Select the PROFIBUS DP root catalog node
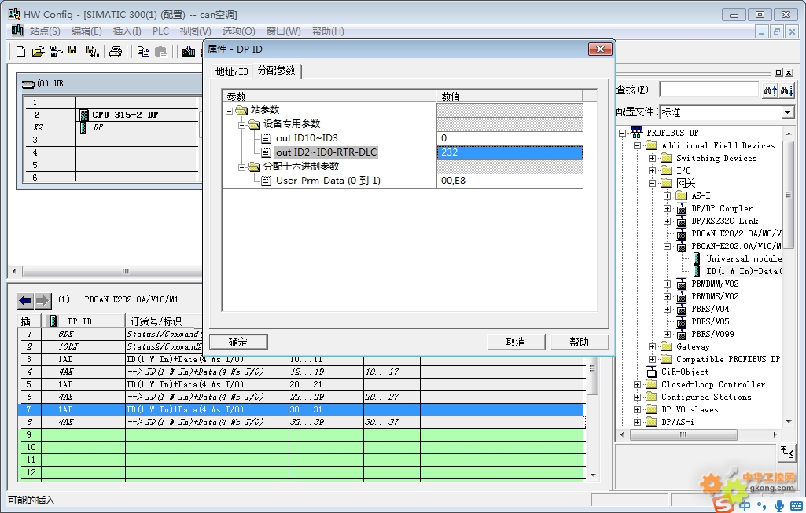This screenshot has height=513, width=806. coord(672,133)
